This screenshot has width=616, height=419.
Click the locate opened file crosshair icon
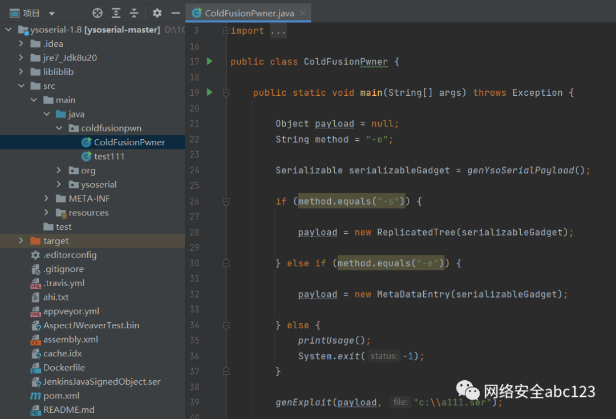97,13
